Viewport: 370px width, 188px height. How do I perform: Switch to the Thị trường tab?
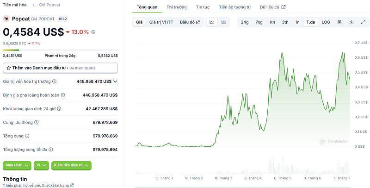[177, 7]
